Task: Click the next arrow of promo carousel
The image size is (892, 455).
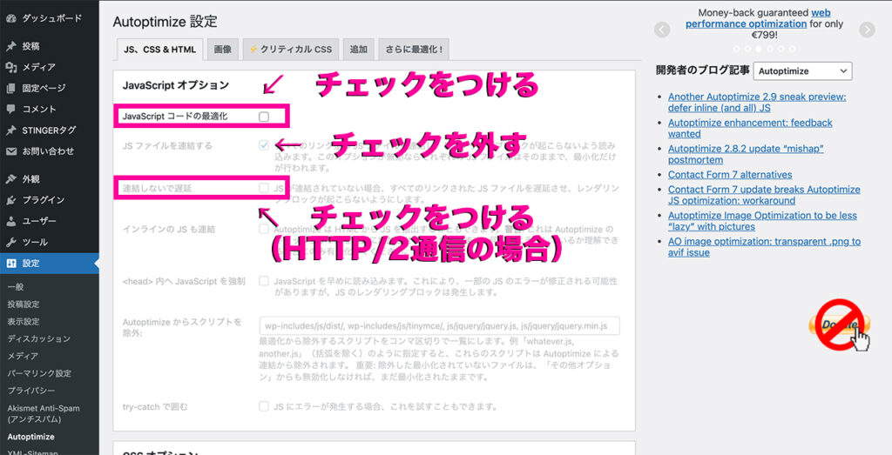Action: (867, 30)
